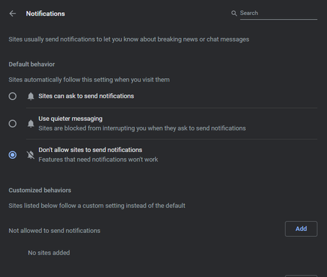
Task: Click the Use quieter messaging label
Action: coord(70,119)
